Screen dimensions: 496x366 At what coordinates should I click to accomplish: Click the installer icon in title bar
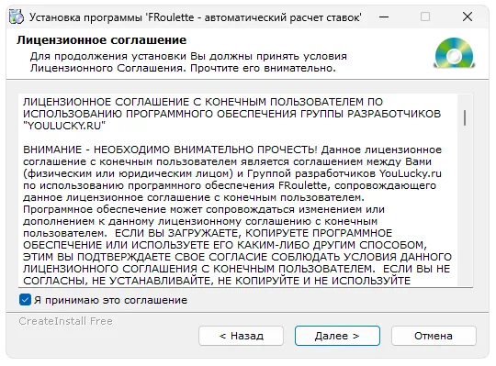(17, 17)
